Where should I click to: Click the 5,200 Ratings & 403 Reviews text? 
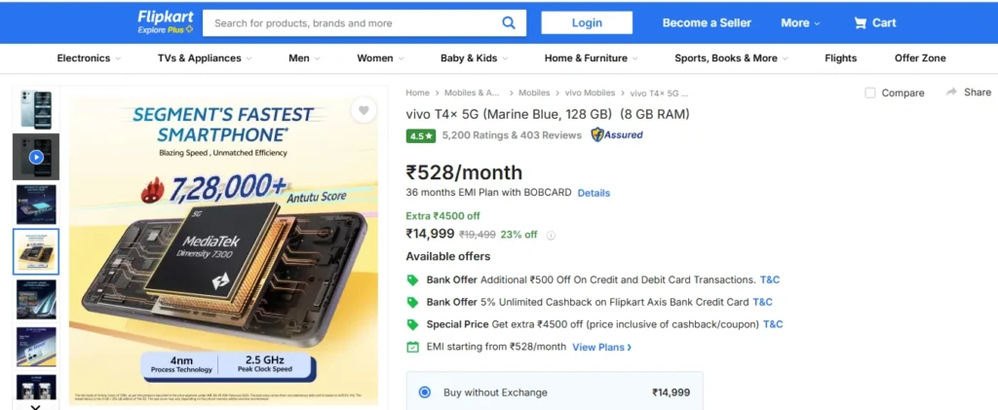click(x=512, y=135)
